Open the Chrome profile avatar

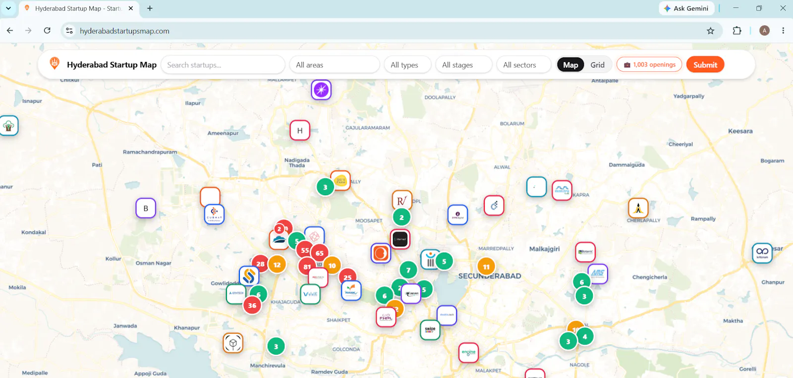(765, 31)
